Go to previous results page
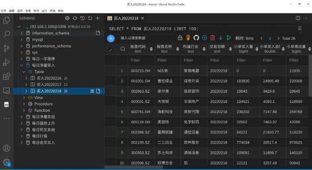This screenshot has height=170, width=312. (261, 38)
